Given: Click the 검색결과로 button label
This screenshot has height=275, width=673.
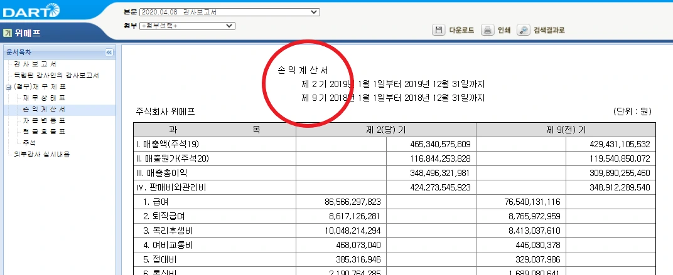Looking at the screenshot, I should 549,31.
